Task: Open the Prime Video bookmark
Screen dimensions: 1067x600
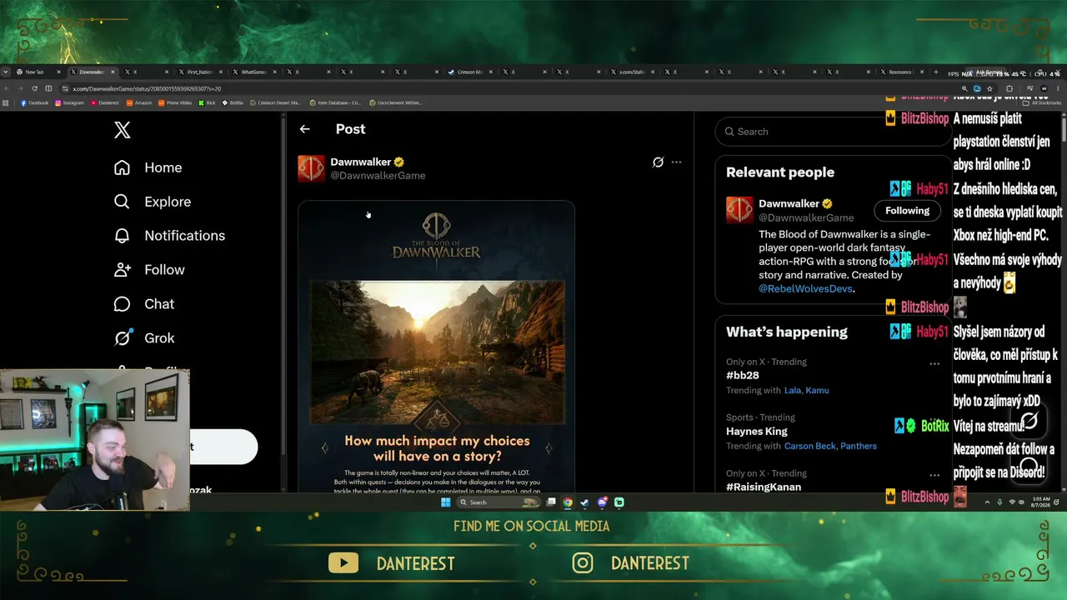Action: click(x=175, y=103)
